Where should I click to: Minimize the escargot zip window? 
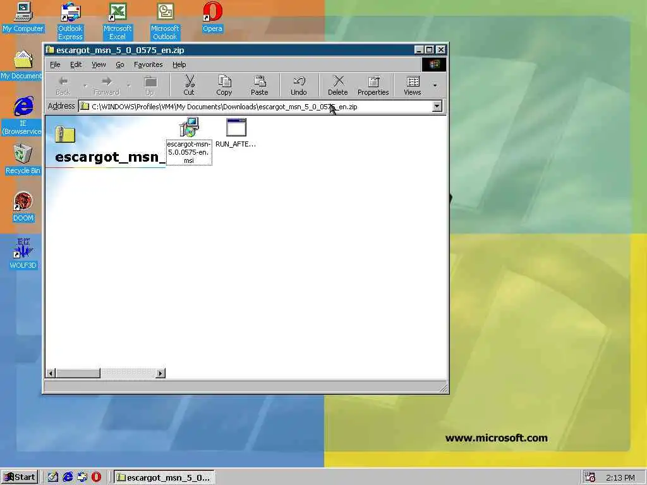(x=420, y=50)
